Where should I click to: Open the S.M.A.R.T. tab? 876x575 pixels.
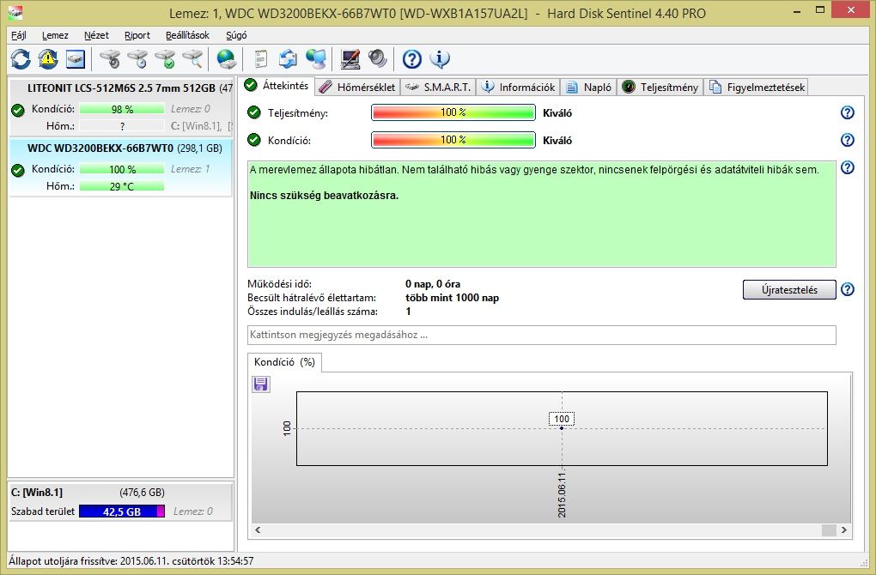point(438,87)
